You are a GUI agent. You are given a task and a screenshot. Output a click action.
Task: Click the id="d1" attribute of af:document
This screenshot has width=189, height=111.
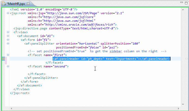[x=46, y=36]
